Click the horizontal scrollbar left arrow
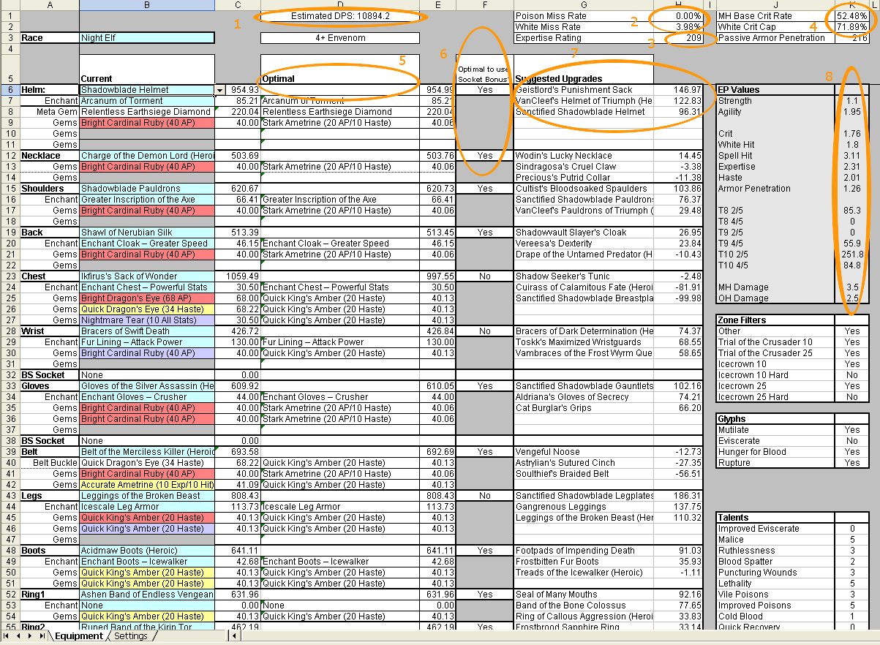Viewport: 880px width, 645px height. [x=235, y=636]
